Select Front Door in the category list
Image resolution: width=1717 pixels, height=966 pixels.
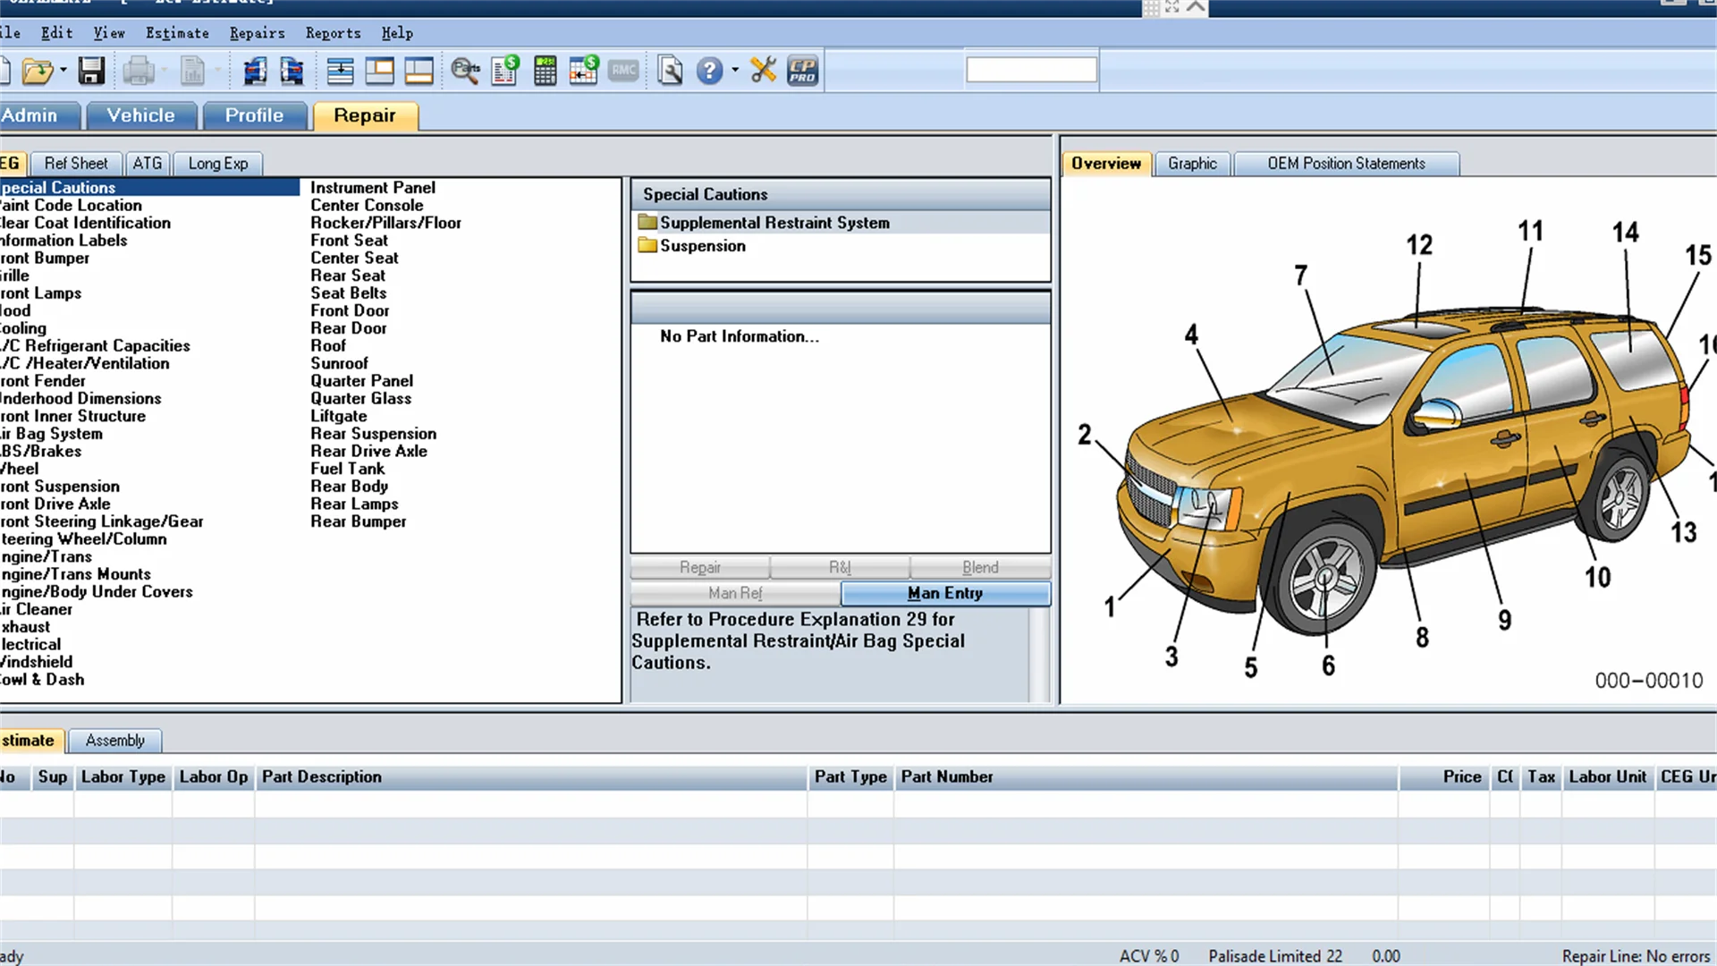pyautogui.click(x=350, y=310)
